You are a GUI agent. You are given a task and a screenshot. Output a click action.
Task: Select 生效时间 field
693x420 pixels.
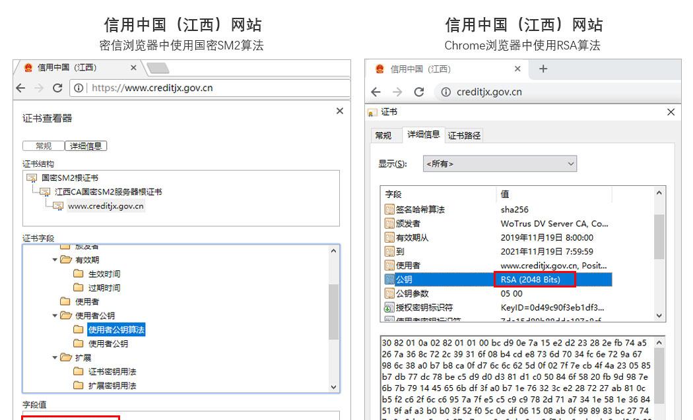[x=104, y=274]
